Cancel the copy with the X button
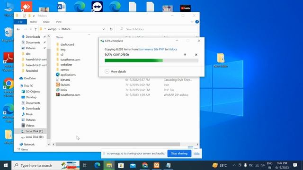 [x=196, y=55]
